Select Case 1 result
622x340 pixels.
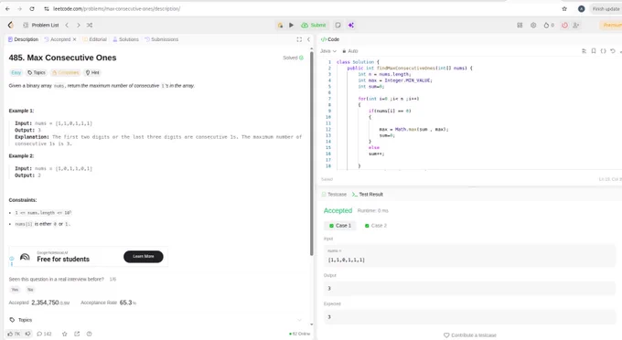point(340,226)
